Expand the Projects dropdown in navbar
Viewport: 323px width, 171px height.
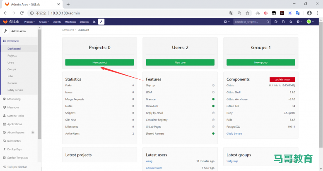point(30,22)
